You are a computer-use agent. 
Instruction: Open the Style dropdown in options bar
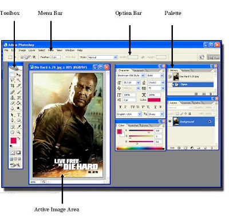pyautogui.click(x=115, y=57)
